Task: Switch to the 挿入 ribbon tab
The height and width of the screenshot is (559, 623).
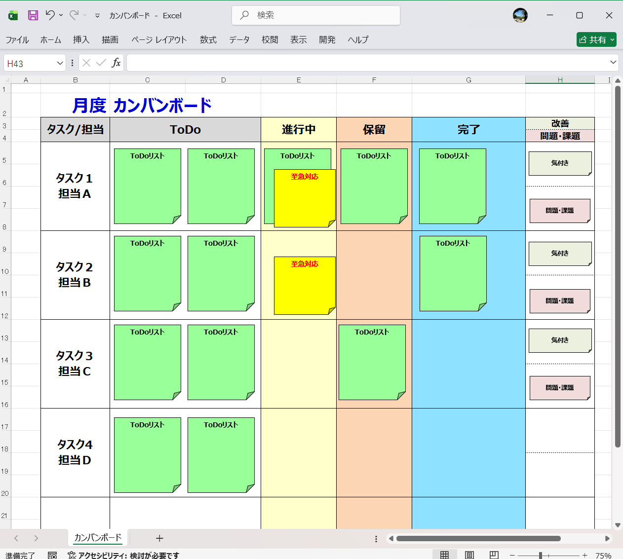Action: coord(81,40)
